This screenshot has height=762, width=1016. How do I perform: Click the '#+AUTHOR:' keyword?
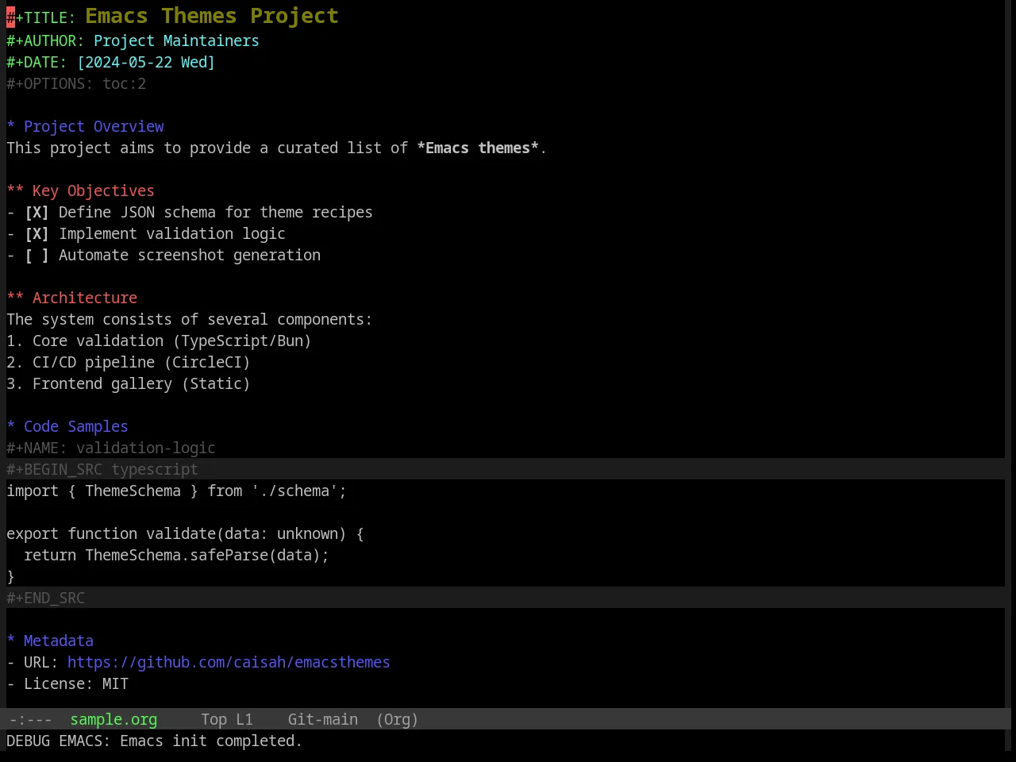point(45,40)
